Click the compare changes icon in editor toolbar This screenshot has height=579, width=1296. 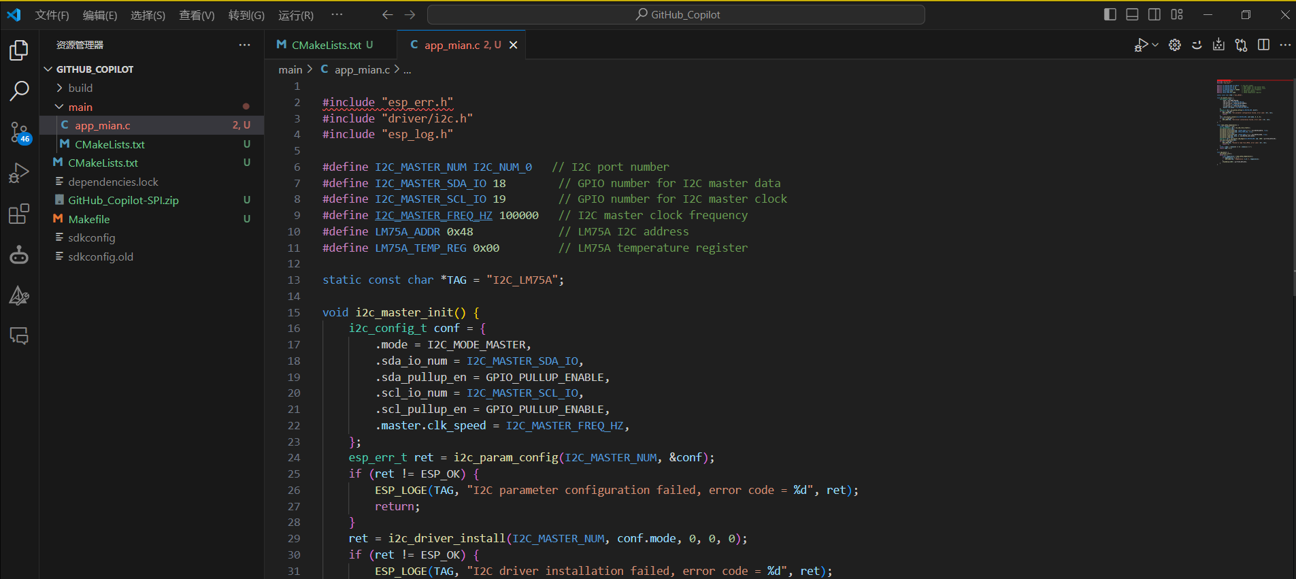[1241, 45]
